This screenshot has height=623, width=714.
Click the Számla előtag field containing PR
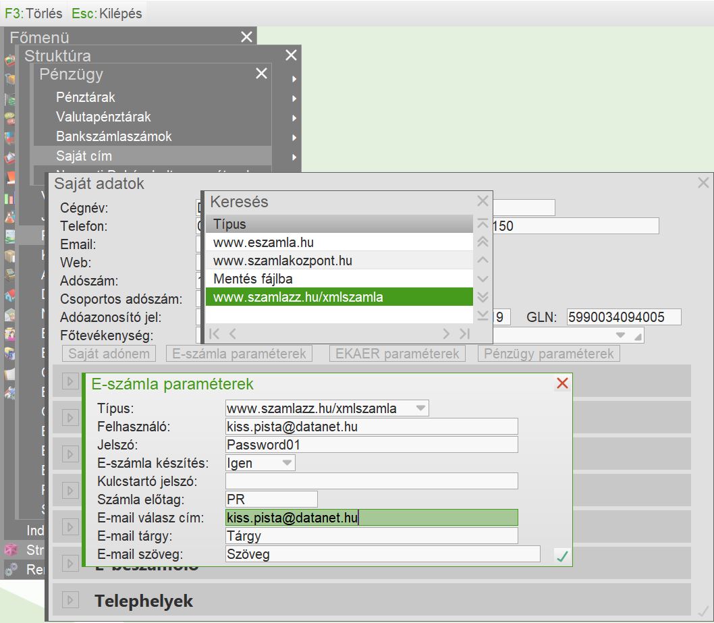click(x=271, y=499)
